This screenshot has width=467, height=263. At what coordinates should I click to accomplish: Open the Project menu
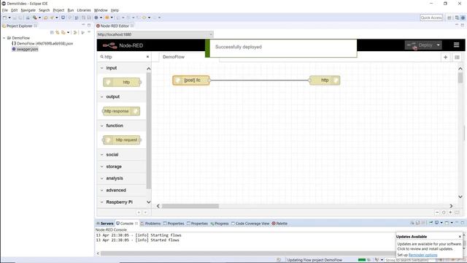[58, 10]
